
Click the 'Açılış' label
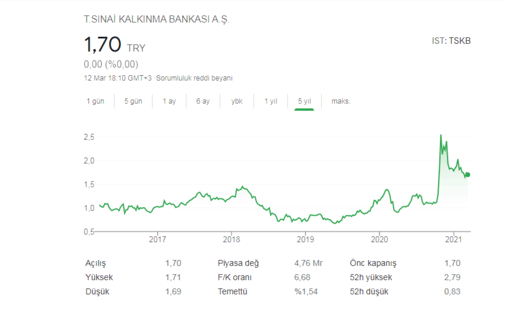[95, 263]
